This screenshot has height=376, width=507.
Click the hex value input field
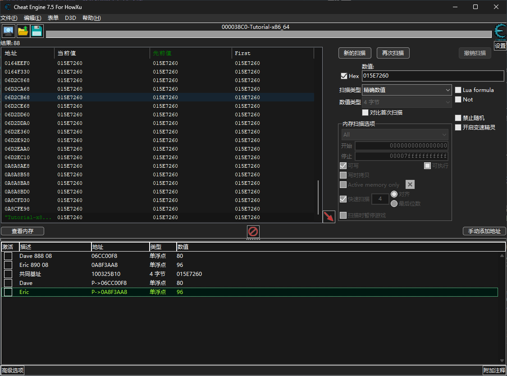(433, 76)
